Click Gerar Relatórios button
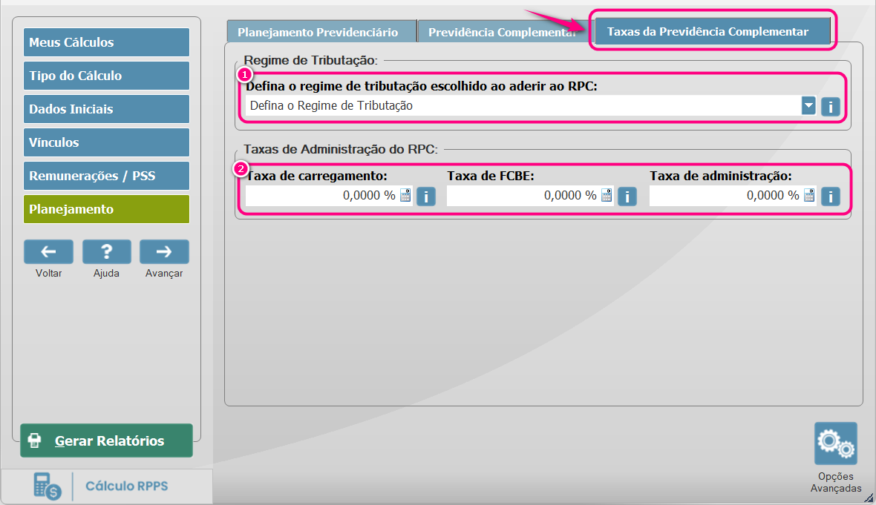 (106, 440)
